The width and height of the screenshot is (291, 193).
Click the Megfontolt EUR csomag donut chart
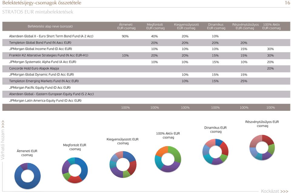(75, 170)
